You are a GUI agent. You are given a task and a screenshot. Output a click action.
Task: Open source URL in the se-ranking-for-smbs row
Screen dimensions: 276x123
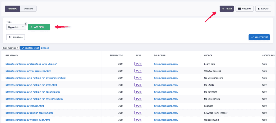coord(166,85)
